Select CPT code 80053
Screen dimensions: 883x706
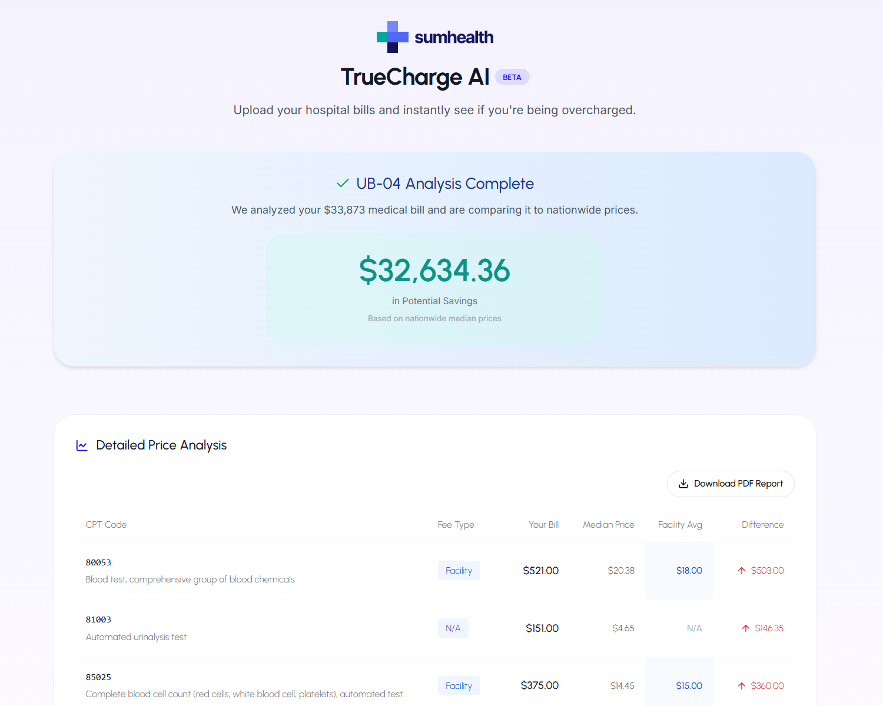98,562
